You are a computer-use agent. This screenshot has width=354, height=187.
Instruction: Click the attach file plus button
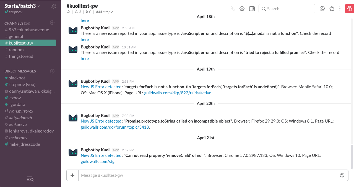point(72,175)
